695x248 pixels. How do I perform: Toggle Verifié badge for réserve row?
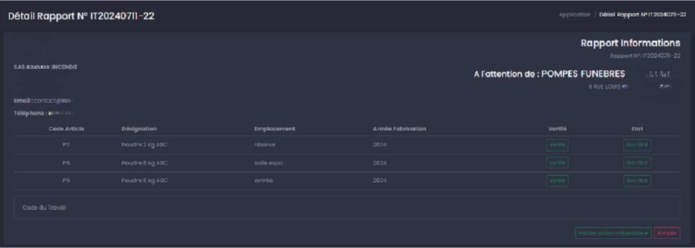pos(557,145)
